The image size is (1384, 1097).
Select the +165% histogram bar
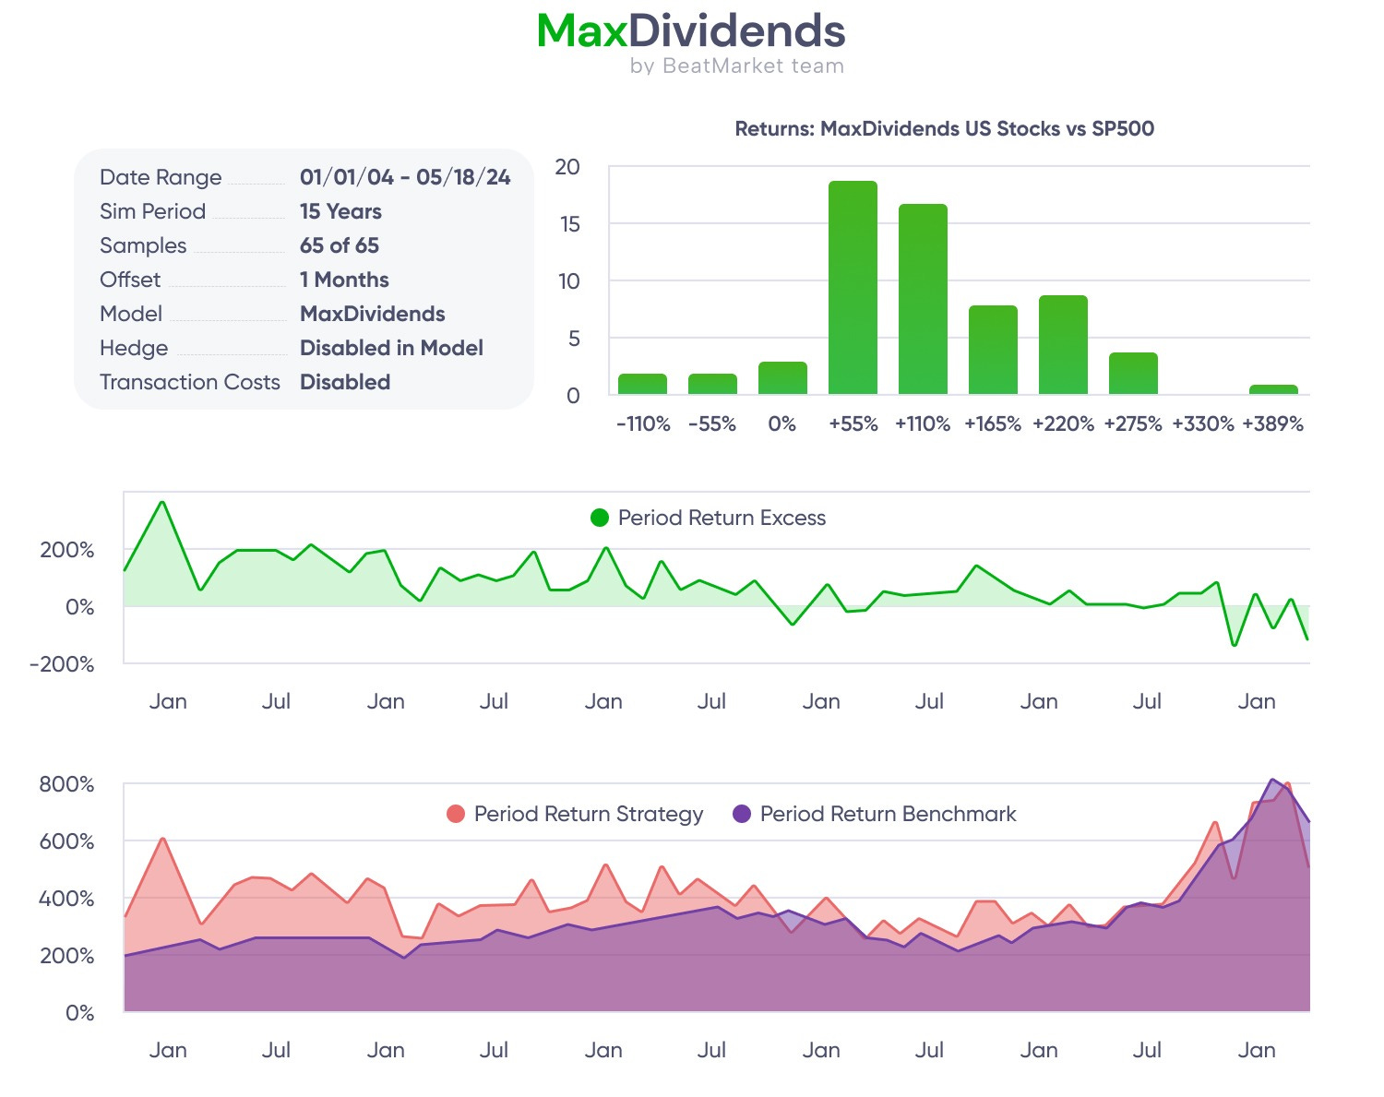click(993, 350)
